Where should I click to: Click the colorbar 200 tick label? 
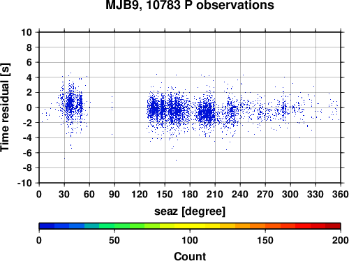click(x=341, y=240)
